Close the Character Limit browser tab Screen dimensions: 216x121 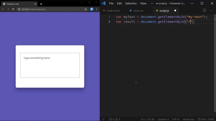[x=35, y=4]
